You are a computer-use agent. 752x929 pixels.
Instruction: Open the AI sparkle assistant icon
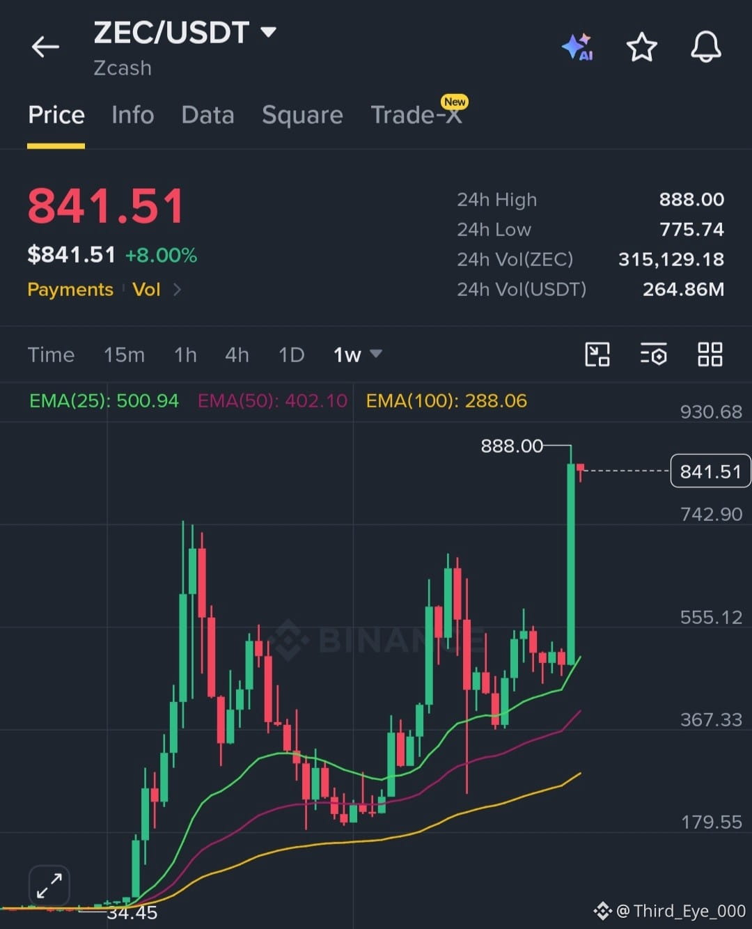577,47
